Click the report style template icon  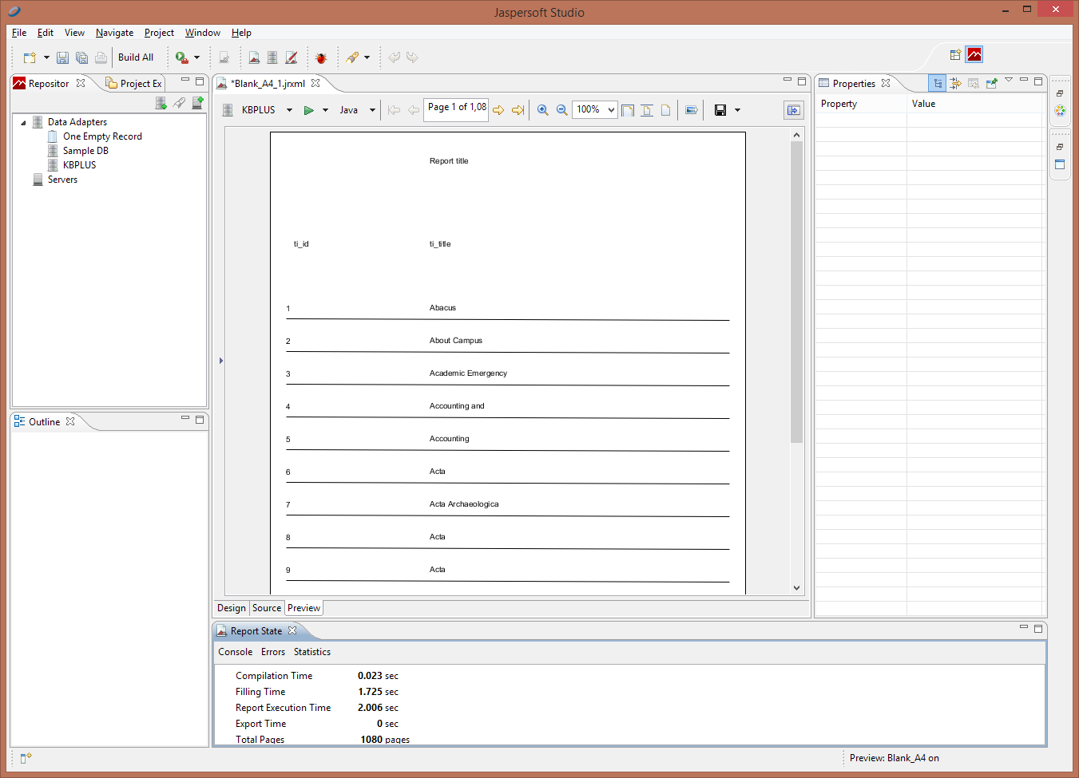292,57
